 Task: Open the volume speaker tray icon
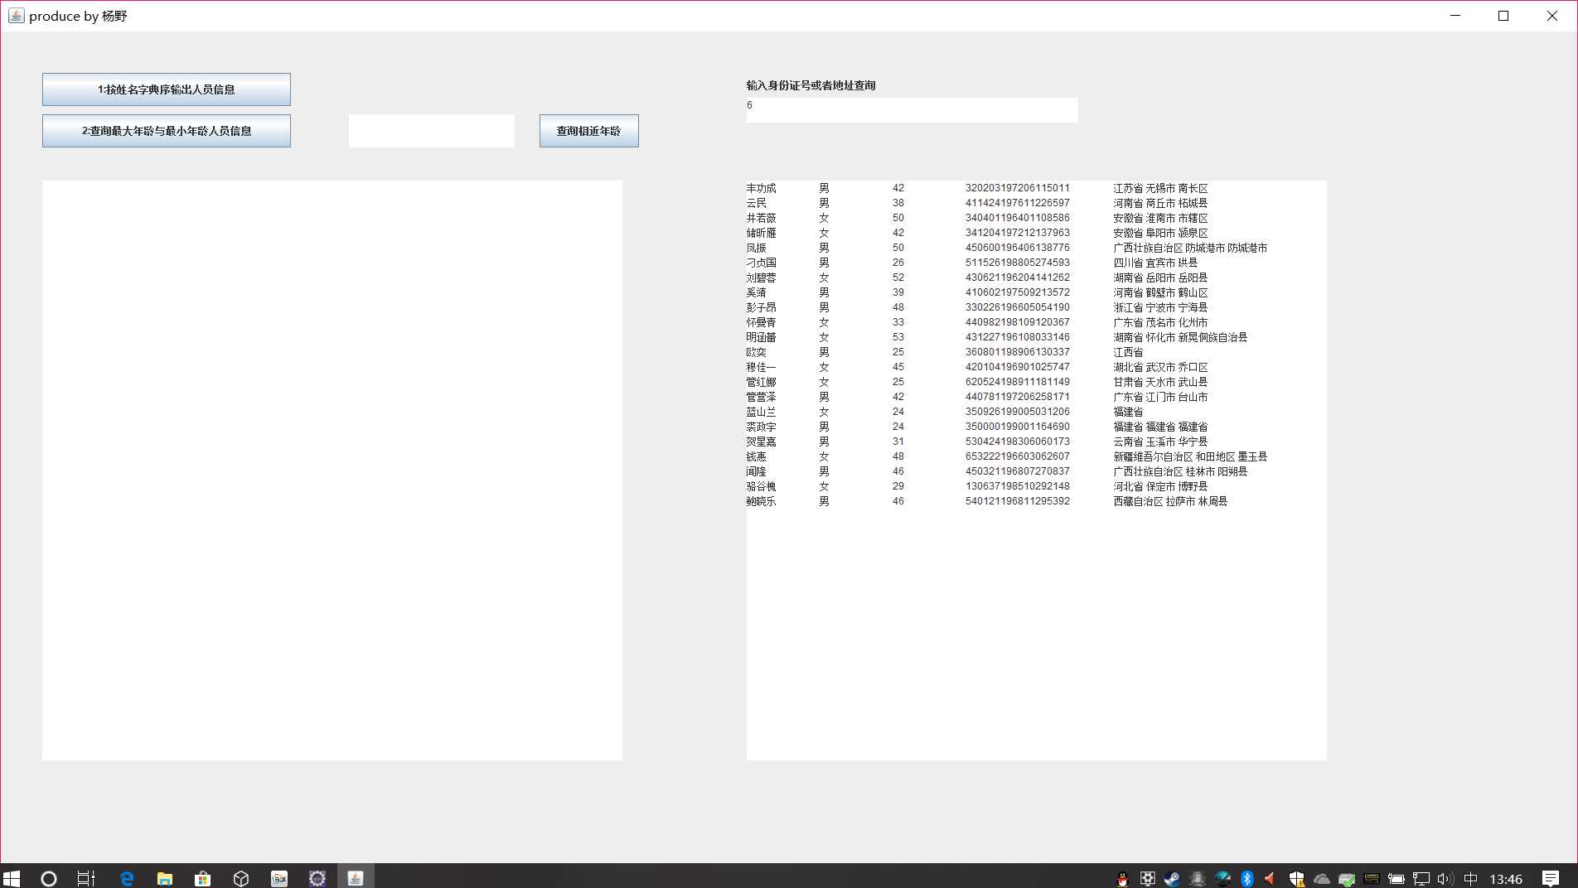click(1445, 879)
